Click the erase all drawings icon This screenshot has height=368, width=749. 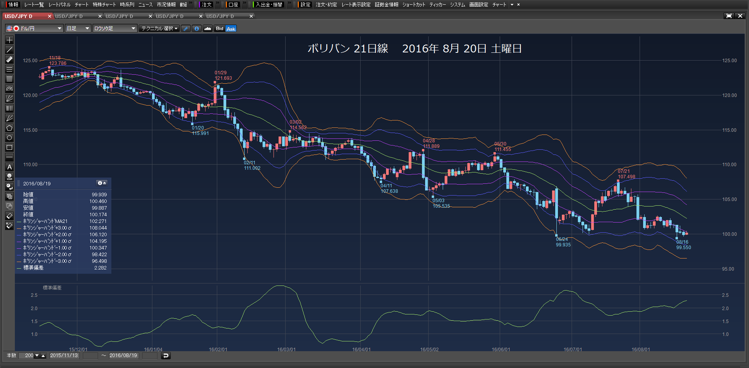(x=9, y=226)
